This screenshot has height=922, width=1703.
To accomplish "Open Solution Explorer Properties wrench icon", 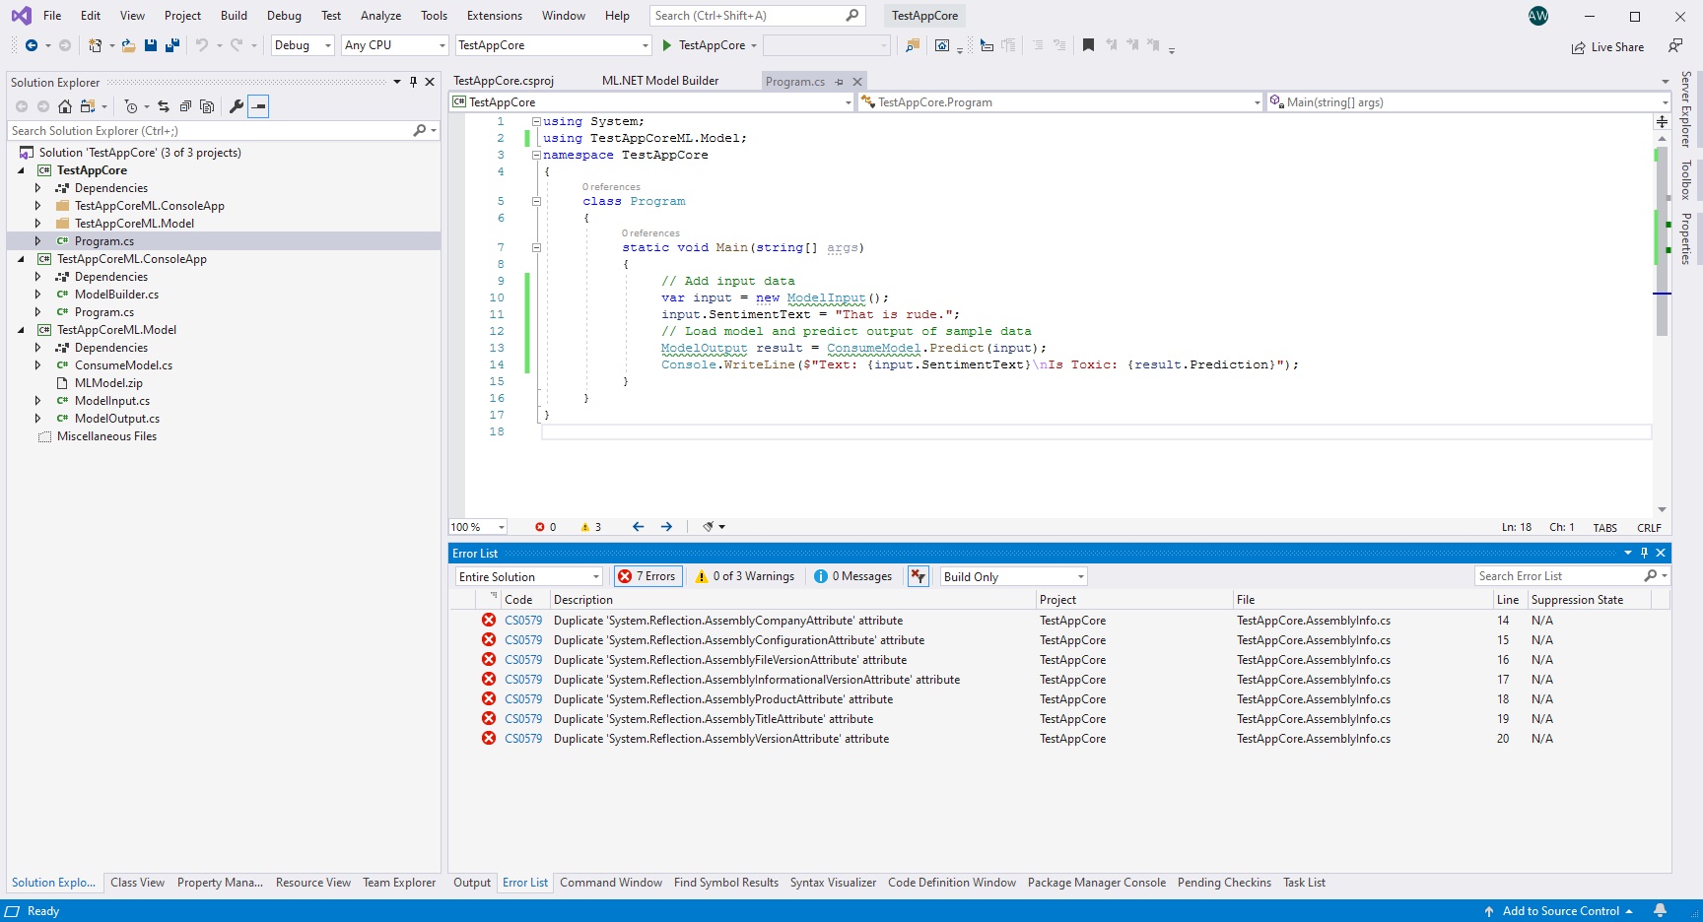I will pyautogui.click(x=237, y=106).
